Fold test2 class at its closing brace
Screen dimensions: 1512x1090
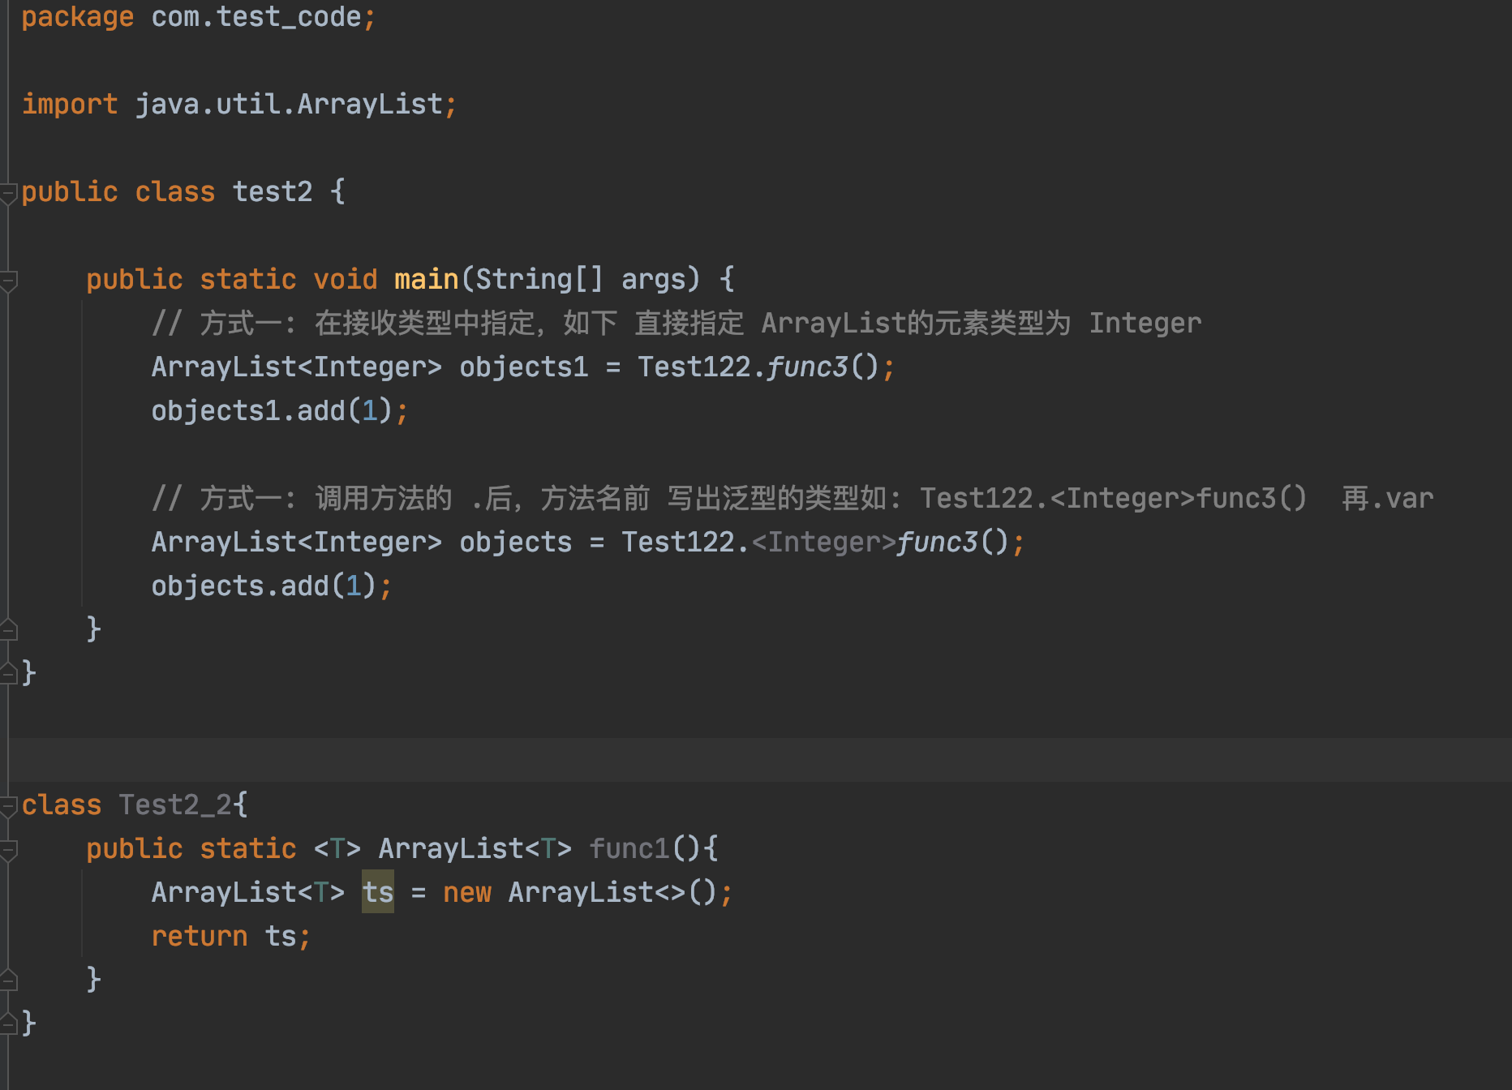(x=9, y=673)
